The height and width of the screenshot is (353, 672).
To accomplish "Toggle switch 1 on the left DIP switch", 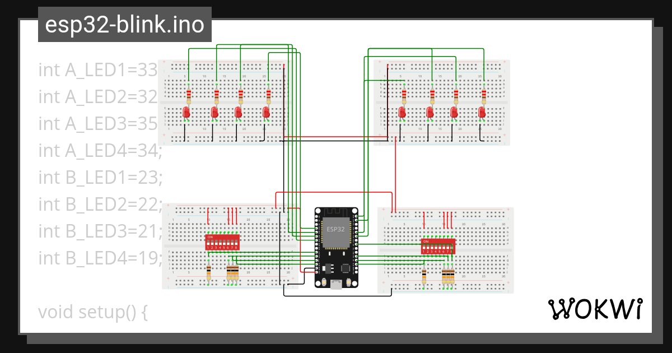I will [x=208, y=243].
